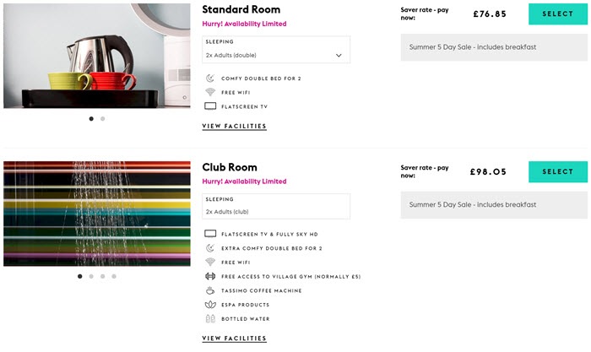591x352 pixels.
Task: Select the Club Room at £98.05
Action: click(558, 171)
